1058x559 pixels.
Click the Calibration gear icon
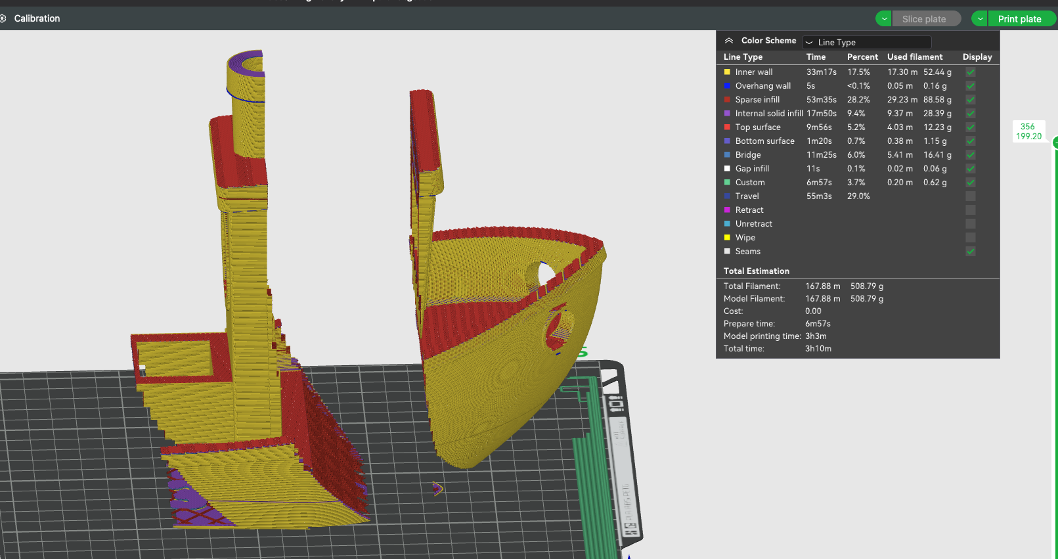(x=3, y=18)
